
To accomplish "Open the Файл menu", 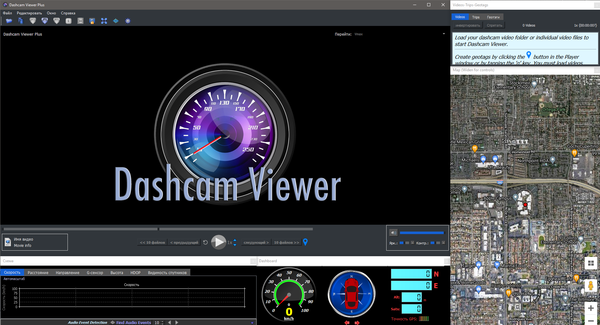I will pos(7,13).
